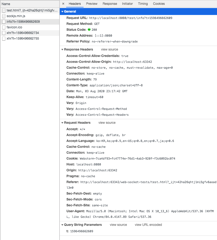Click the test.html file icon

click(4, 10)
